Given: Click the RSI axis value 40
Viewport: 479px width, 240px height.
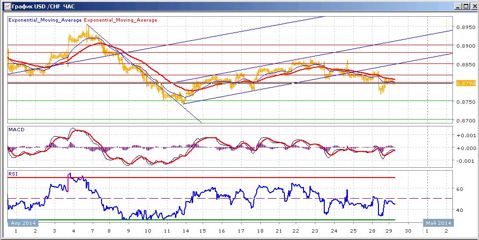Looking at the screenshot, I should (459, 210).
